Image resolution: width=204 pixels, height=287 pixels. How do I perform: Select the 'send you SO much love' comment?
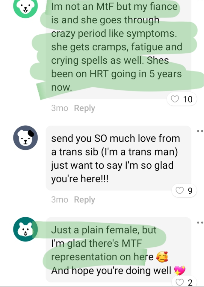[118, 158]
